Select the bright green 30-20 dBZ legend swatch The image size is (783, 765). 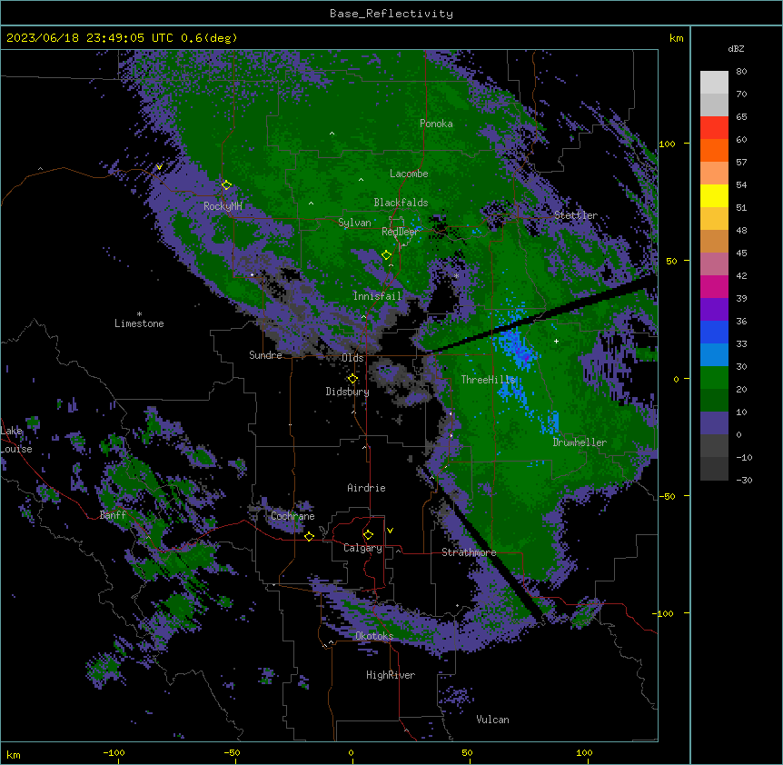click(714, 378)
